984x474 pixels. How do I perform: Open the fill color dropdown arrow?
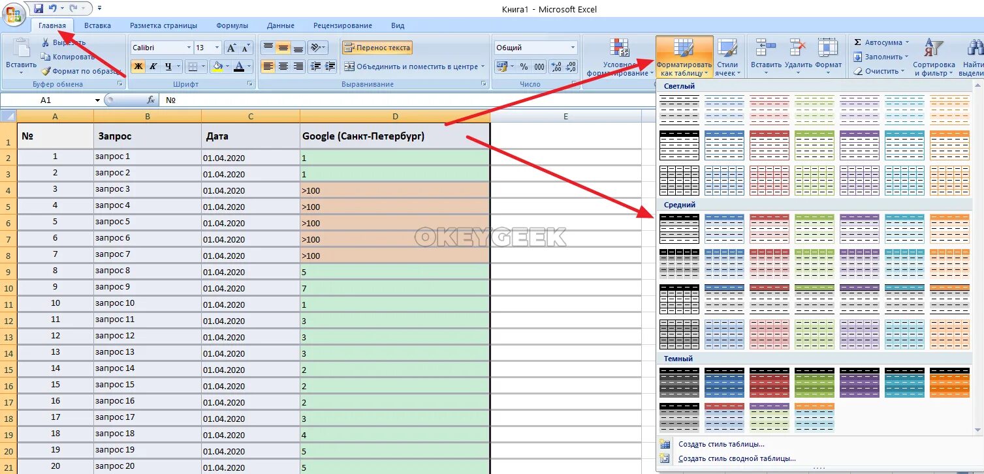point(228,66)
